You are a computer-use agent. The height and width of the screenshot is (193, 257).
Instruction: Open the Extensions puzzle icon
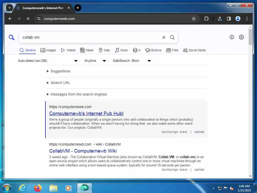point(206,19)
